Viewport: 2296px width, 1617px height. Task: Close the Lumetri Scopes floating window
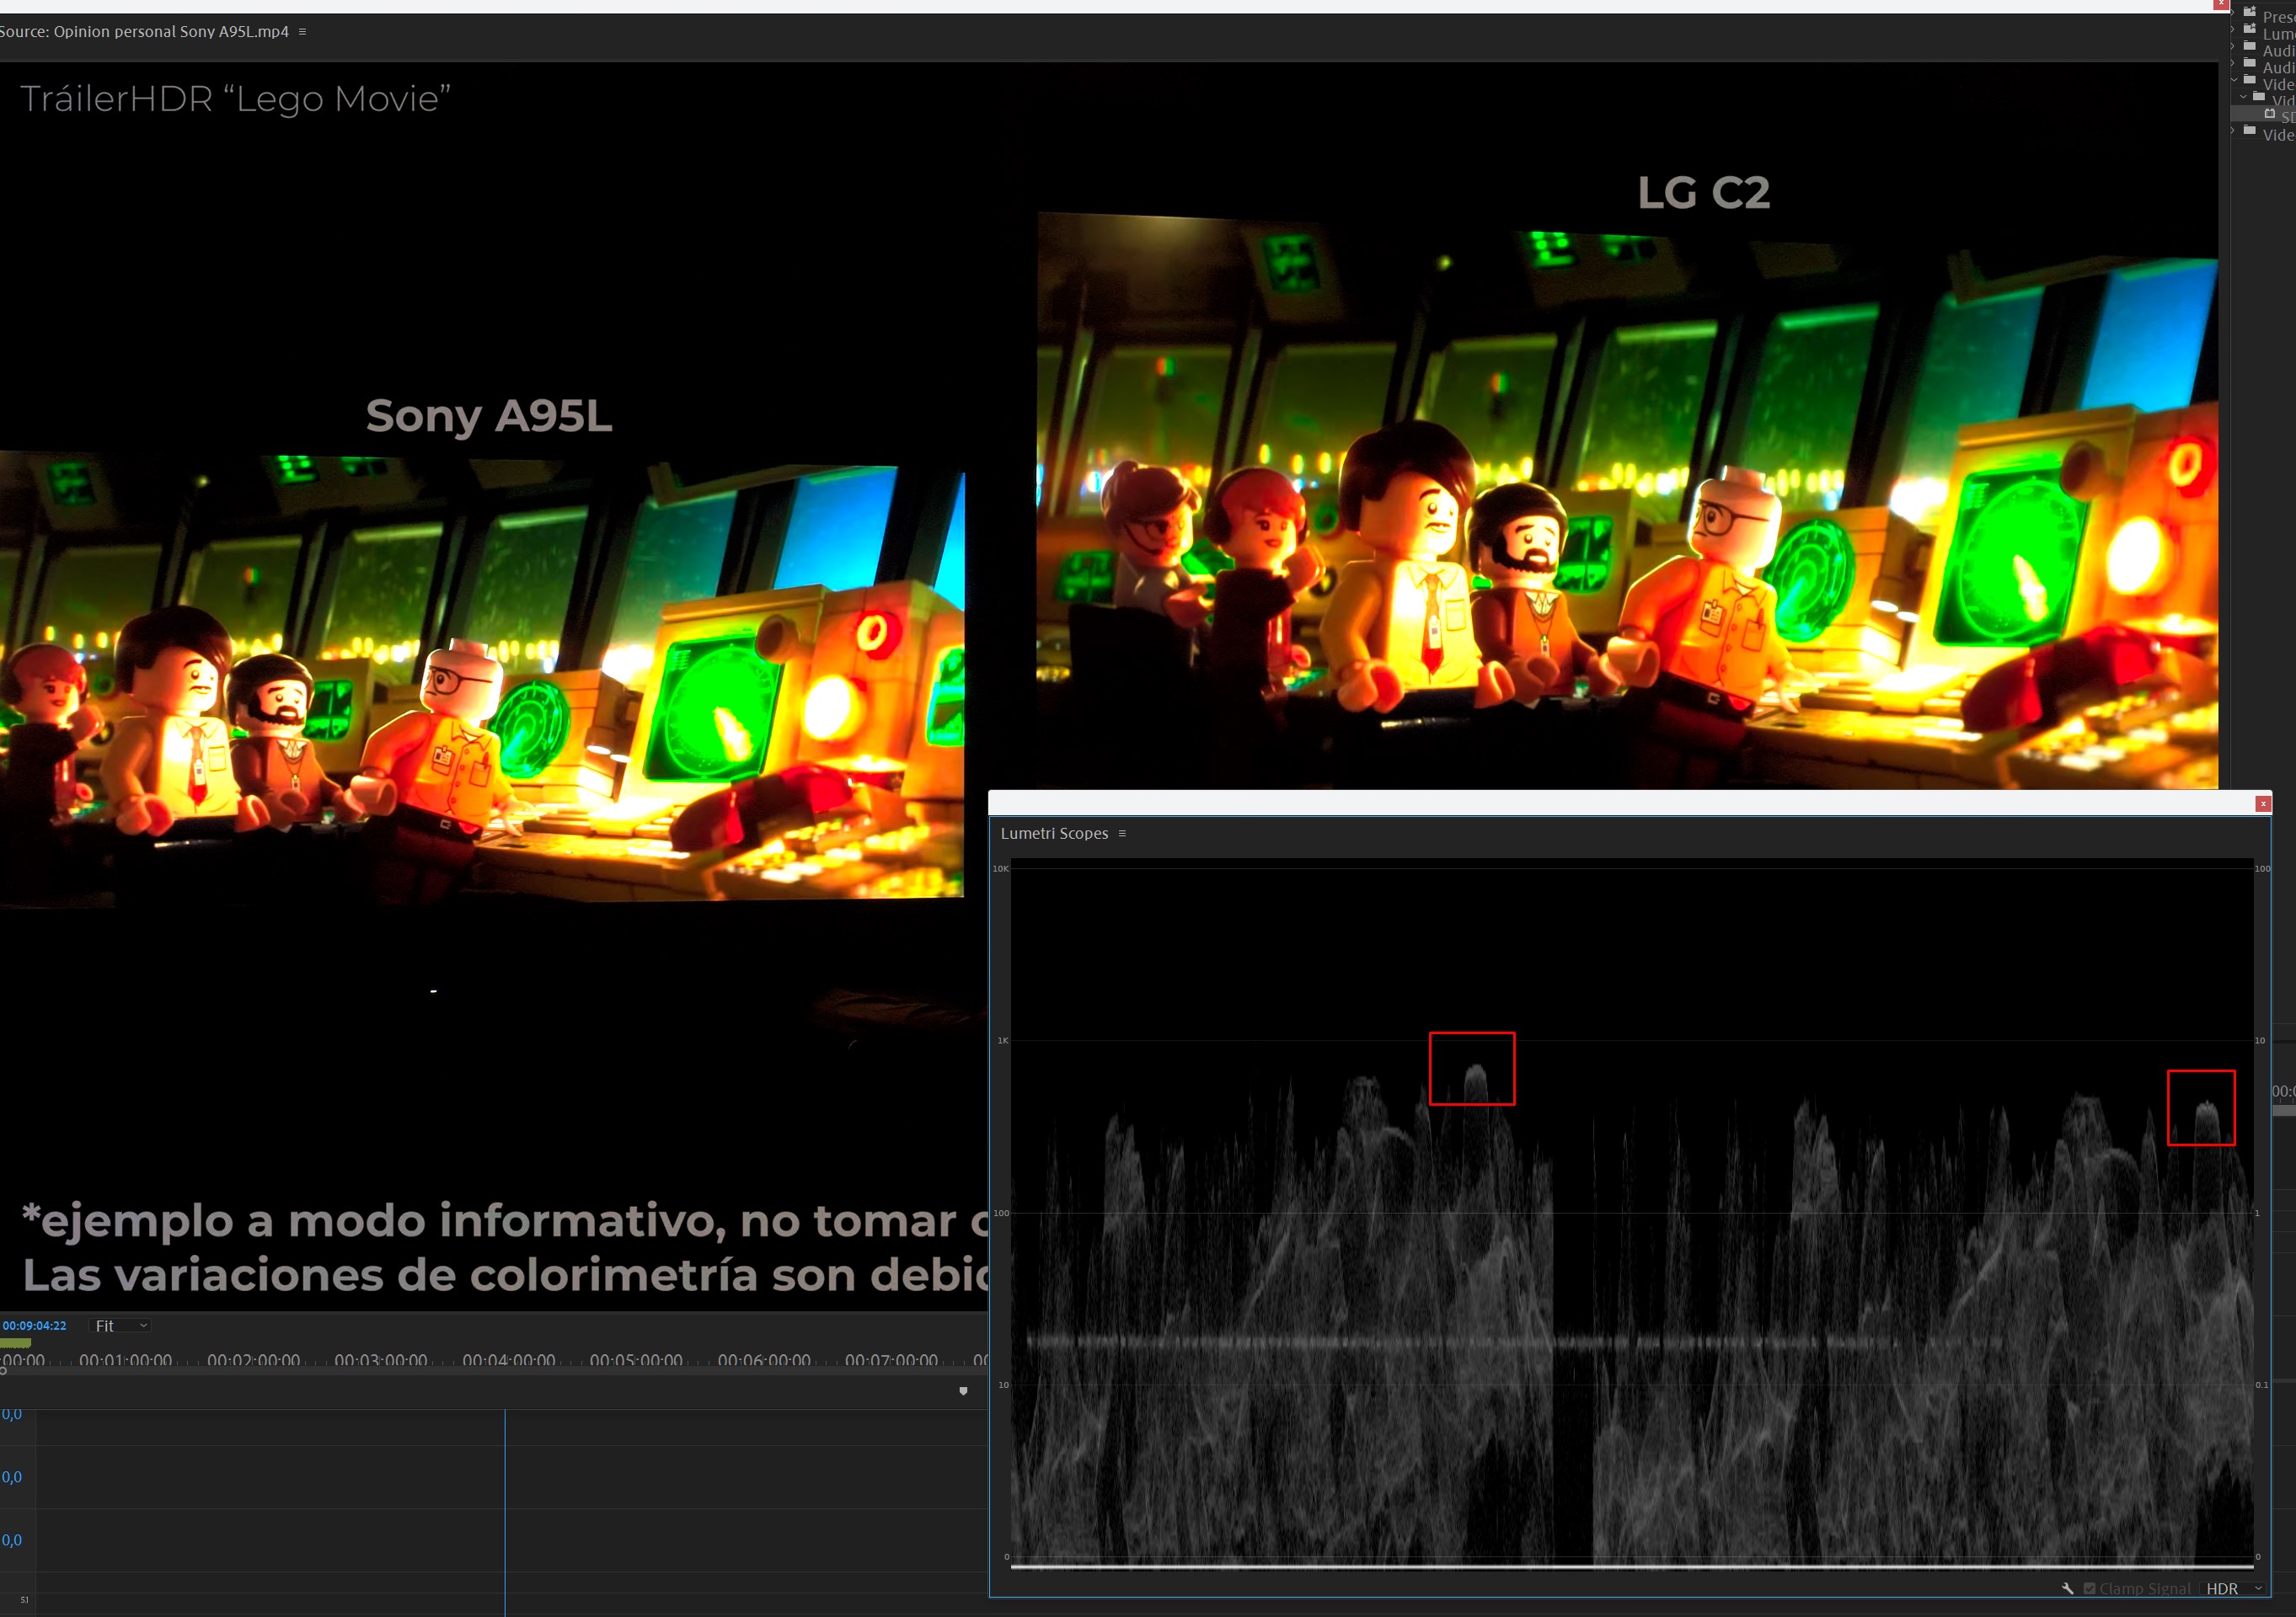2263,803
